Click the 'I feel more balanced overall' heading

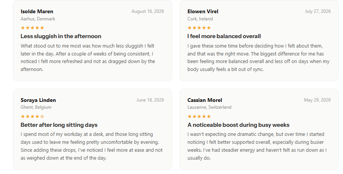[x=224, y=36]
